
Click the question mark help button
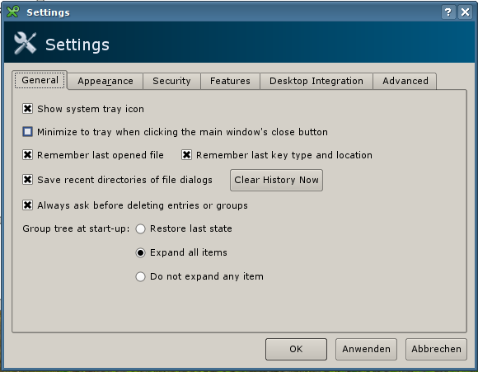pos(448,12)
